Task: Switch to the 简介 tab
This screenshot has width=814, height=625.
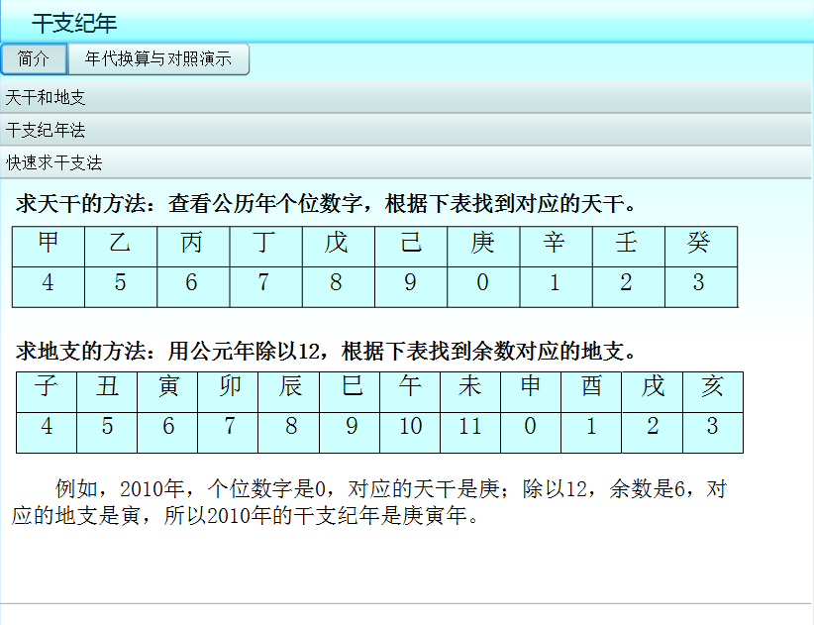Action: tap(34, 59)
